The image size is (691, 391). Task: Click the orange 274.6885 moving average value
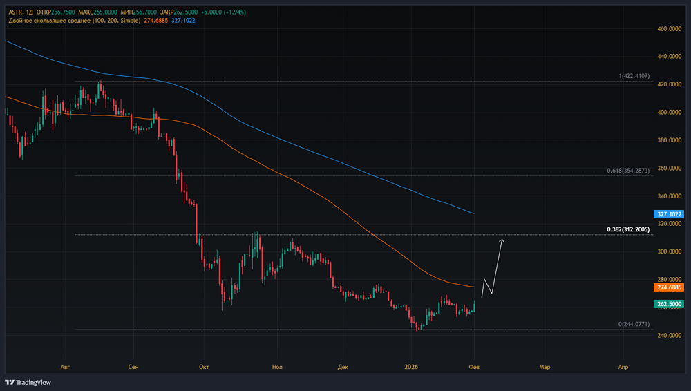(156, 21)
